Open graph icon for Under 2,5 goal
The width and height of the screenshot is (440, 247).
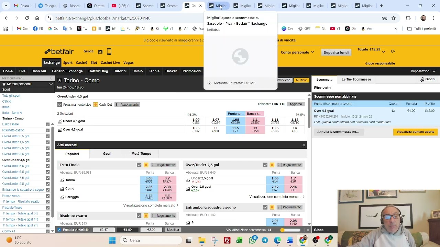(188, 180)
